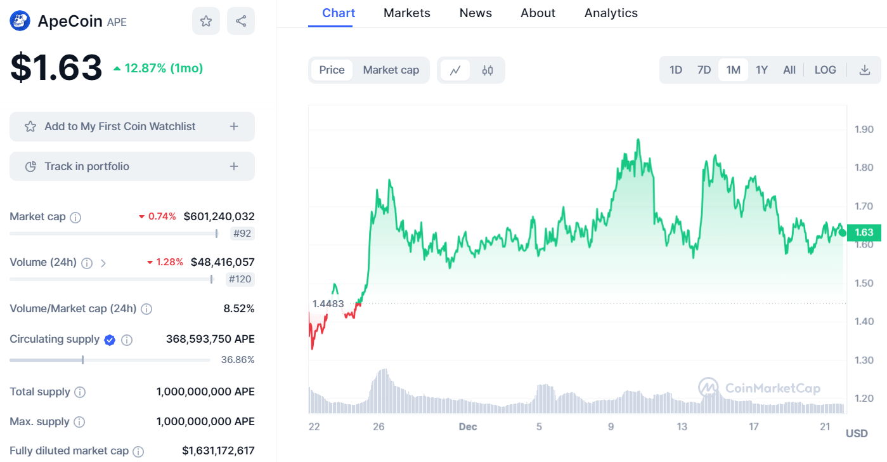Click the 0.74% market cap change

[x=157, y=216]
